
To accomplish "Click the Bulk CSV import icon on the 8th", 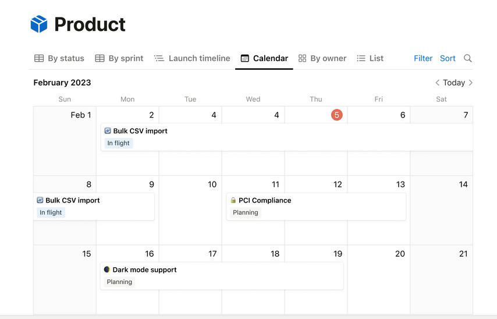I will coord(40,200).
